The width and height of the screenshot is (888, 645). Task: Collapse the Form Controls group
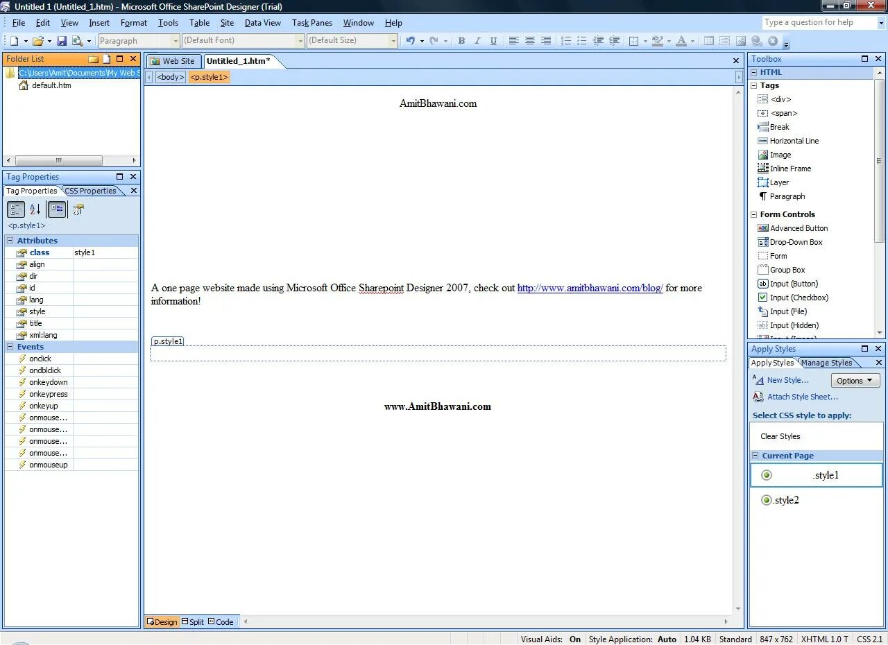click(754, 214)
